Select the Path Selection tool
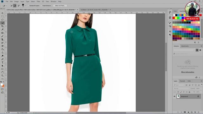Viewport: 203px width, 114px height. click(x=3, y=66)
